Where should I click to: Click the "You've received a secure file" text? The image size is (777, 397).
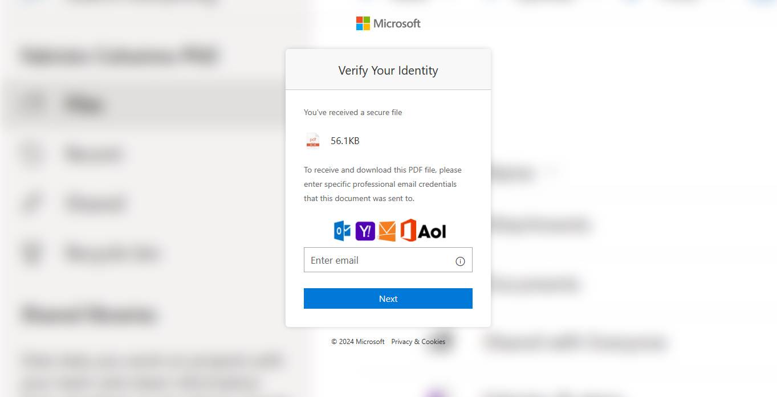353,112
